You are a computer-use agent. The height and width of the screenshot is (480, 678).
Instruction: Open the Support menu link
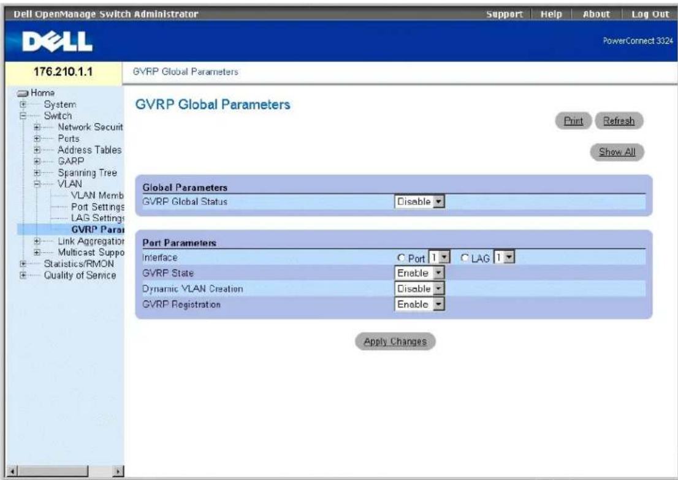[x=504, y=14]
